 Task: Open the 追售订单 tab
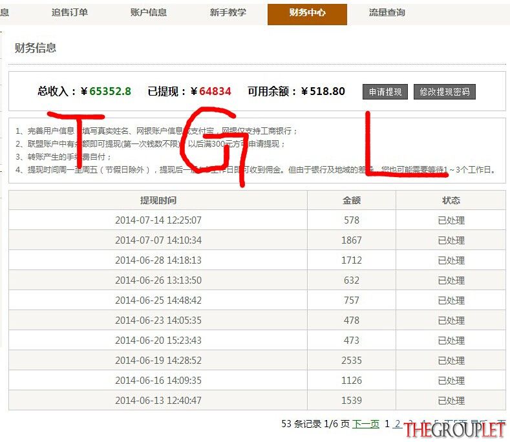coord(70,13)
